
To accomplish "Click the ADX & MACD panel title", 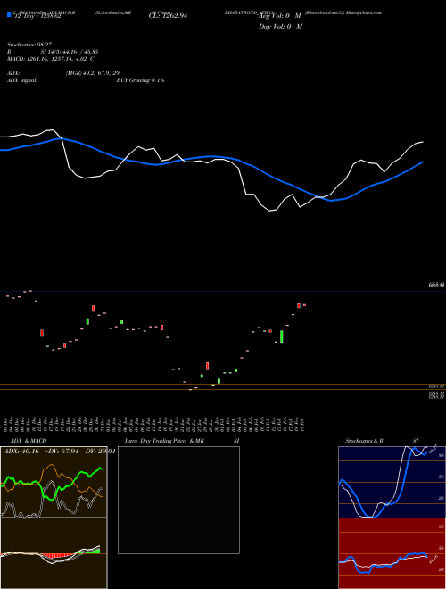I will pyautogui.click(x=29, y=441).
